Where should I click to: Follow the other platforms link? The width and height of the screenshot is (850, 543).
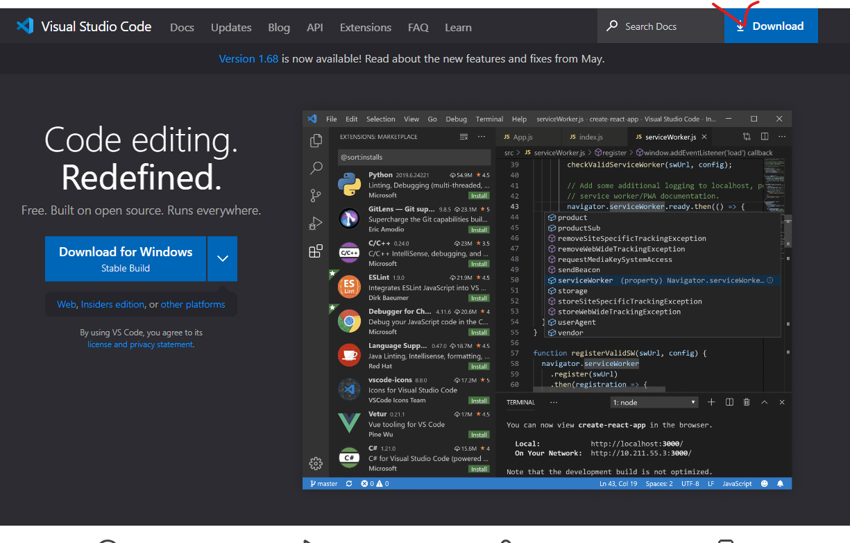click(193, 304)
